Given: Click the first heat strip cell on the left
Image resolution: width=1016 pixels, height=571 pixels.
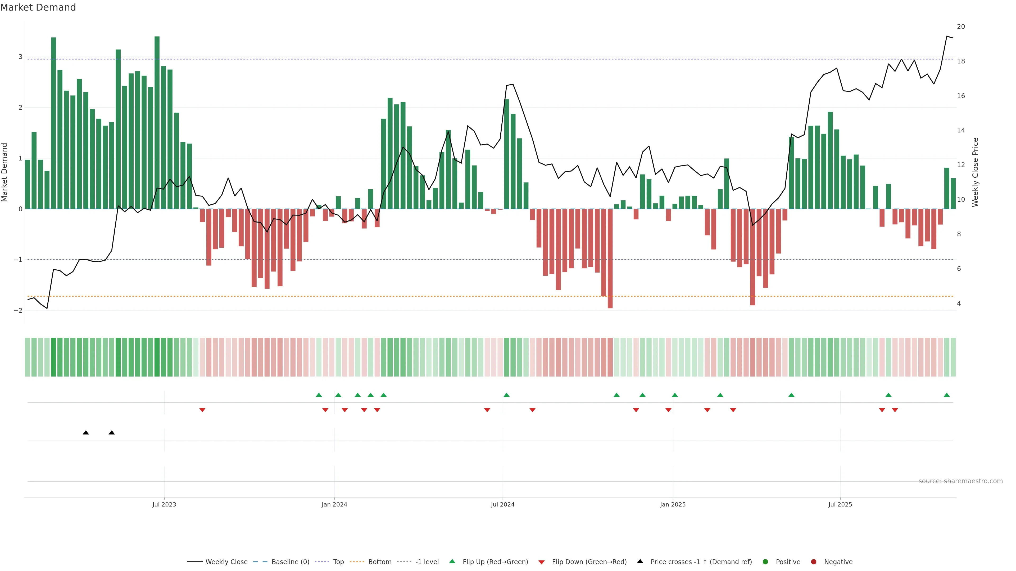Looking at the screenshot, I should pos(28,357).
